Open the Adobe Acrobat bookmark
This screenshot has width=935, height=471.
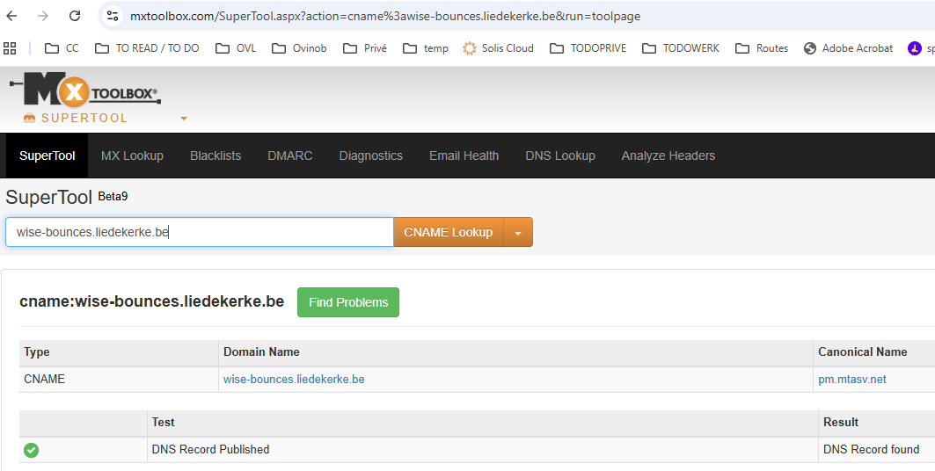click(848, 48)
